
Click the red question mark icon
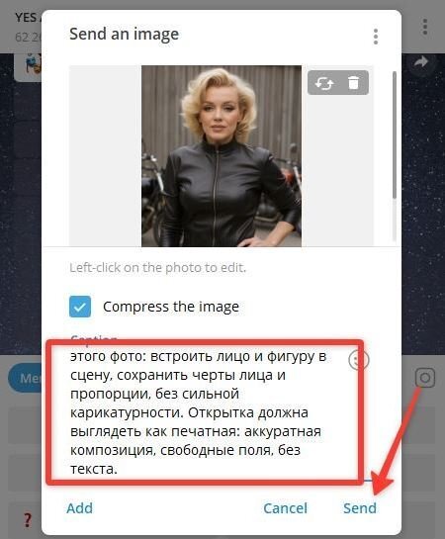point(28,520)
